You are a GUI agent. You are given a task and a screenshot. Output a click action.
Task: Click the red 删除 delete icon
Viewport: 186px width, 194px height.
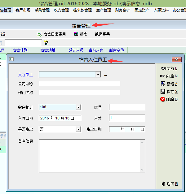(163, 99)
